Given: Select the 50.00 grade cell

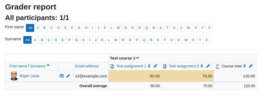Looking at the screenshot, I should click(x=135, y=76).
